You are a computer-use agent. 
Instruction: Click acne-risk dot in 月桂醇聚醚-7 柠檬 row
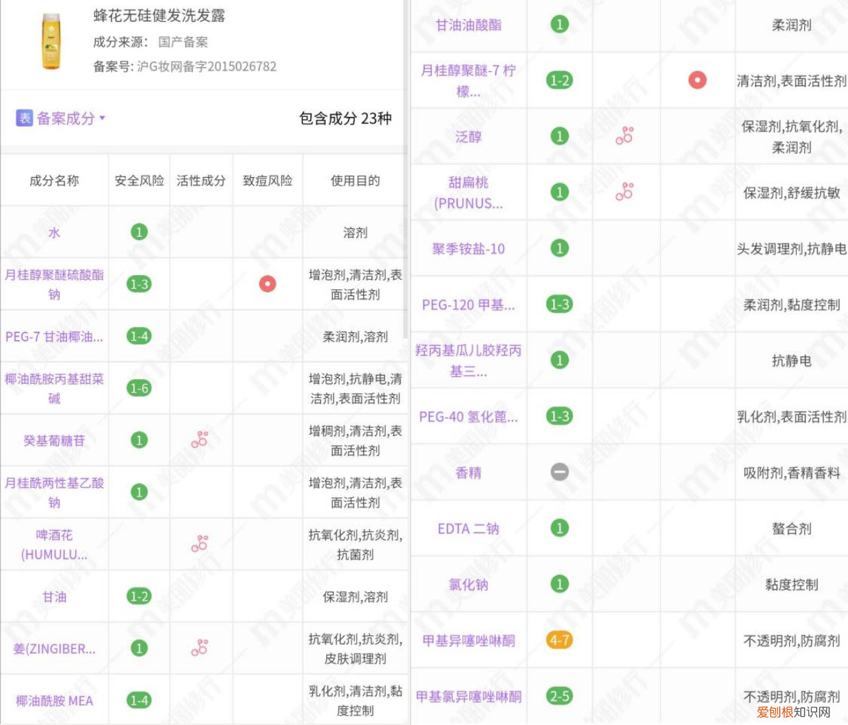coord(695,80)
